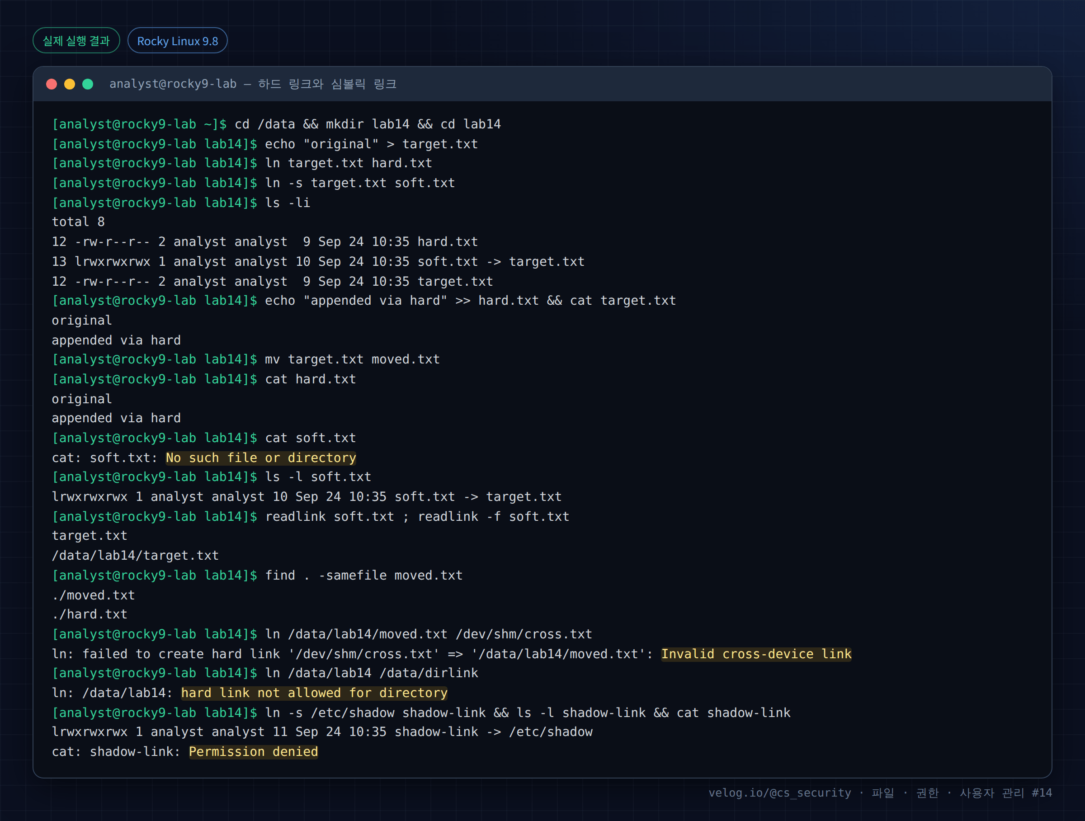Viewport: 1085px width, 821px height.
Task: Click the command 'echo "original" > target.txt'
Action: tap(371, 144)
